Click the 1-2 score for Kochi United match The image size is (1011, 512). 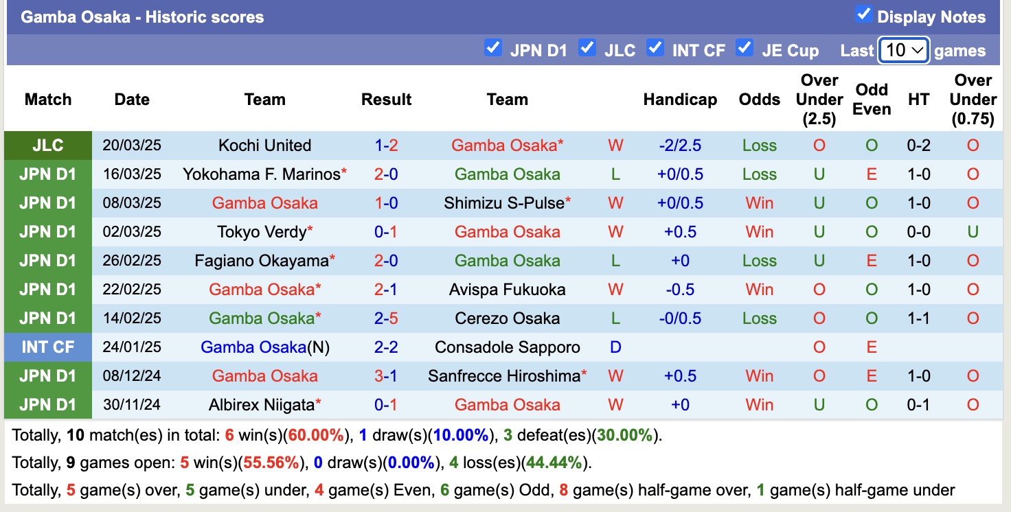[386, 146]
